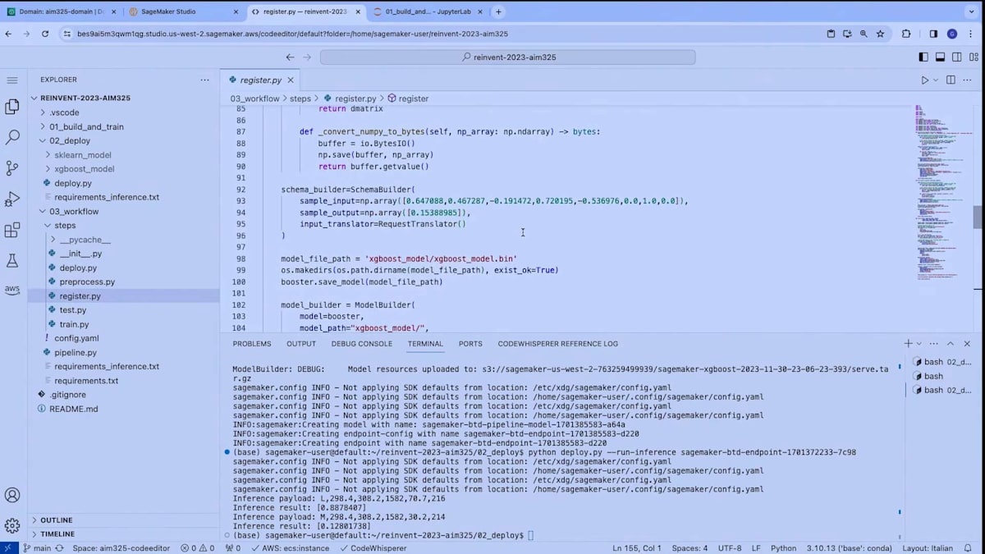Screen dimensions: 985x554
Task: Click the main branch in status bar
Action: (37, 547)
